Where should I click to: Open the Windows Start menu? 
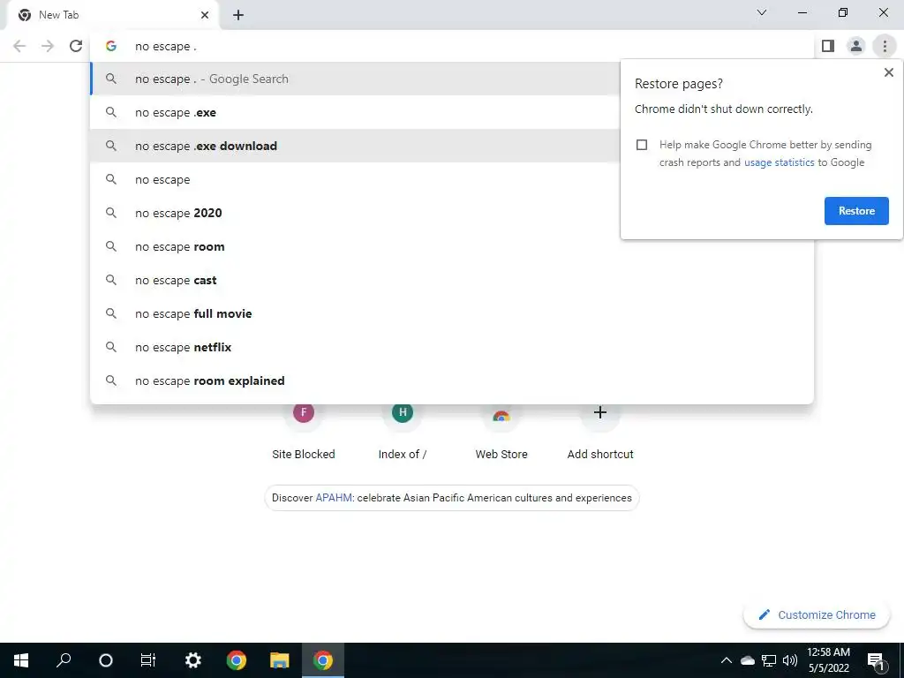21,660
